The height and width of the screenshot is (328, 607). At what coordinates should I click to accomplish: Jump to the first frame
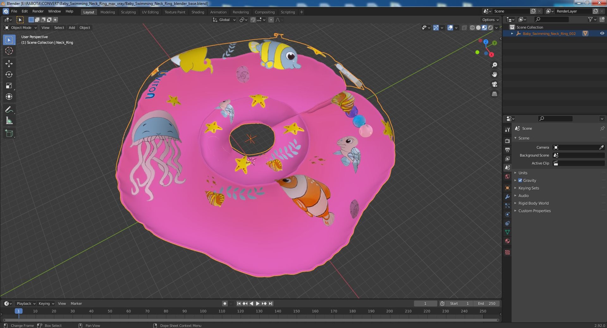coord(239,303)
